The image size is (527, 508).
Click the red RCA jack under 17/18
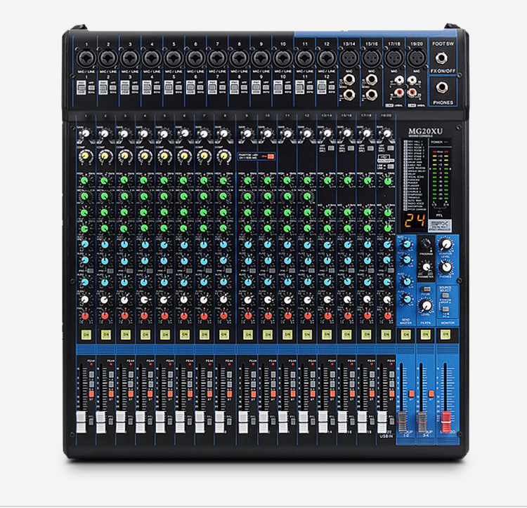coord(399,92)
